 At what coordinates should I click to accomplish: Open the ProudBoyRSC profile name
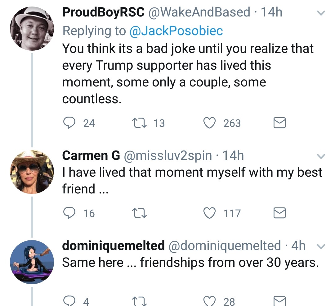tap(103, 12)
